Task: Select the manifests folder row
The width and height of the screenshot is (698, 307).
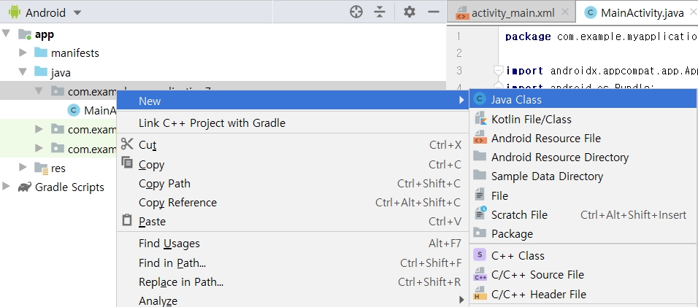Action: pyautogui.click(x=223, y=53)
